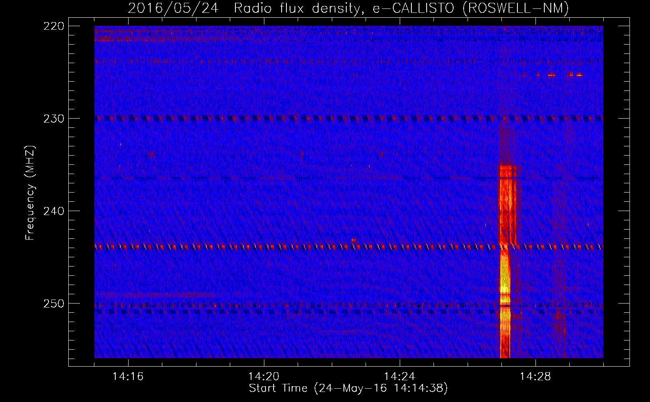Click the 14:24 time tick label
Viewport: 650px width, 402px height.
click(399, 377)
